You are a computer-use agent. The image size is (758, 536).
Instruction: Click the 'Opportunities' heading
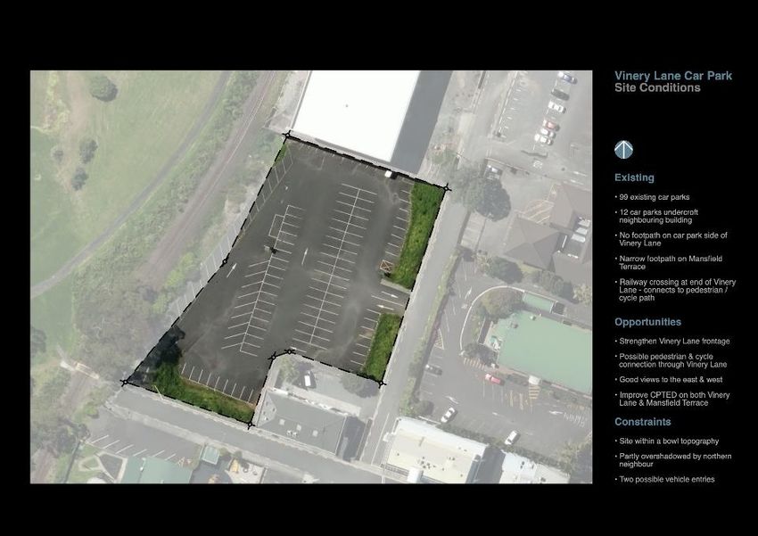coord(647,322)
